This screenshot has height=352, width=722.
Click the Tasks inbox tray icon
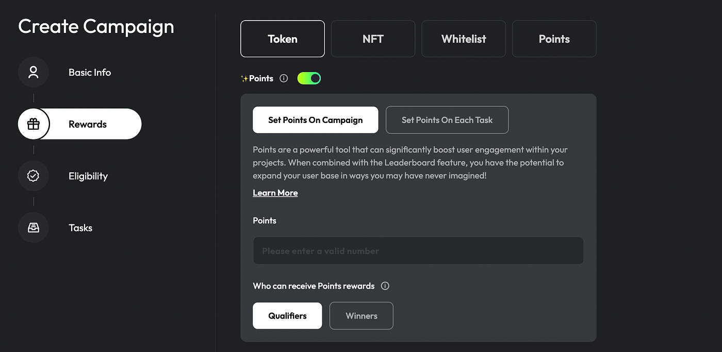pyautogui.click(x=34, y=228)
